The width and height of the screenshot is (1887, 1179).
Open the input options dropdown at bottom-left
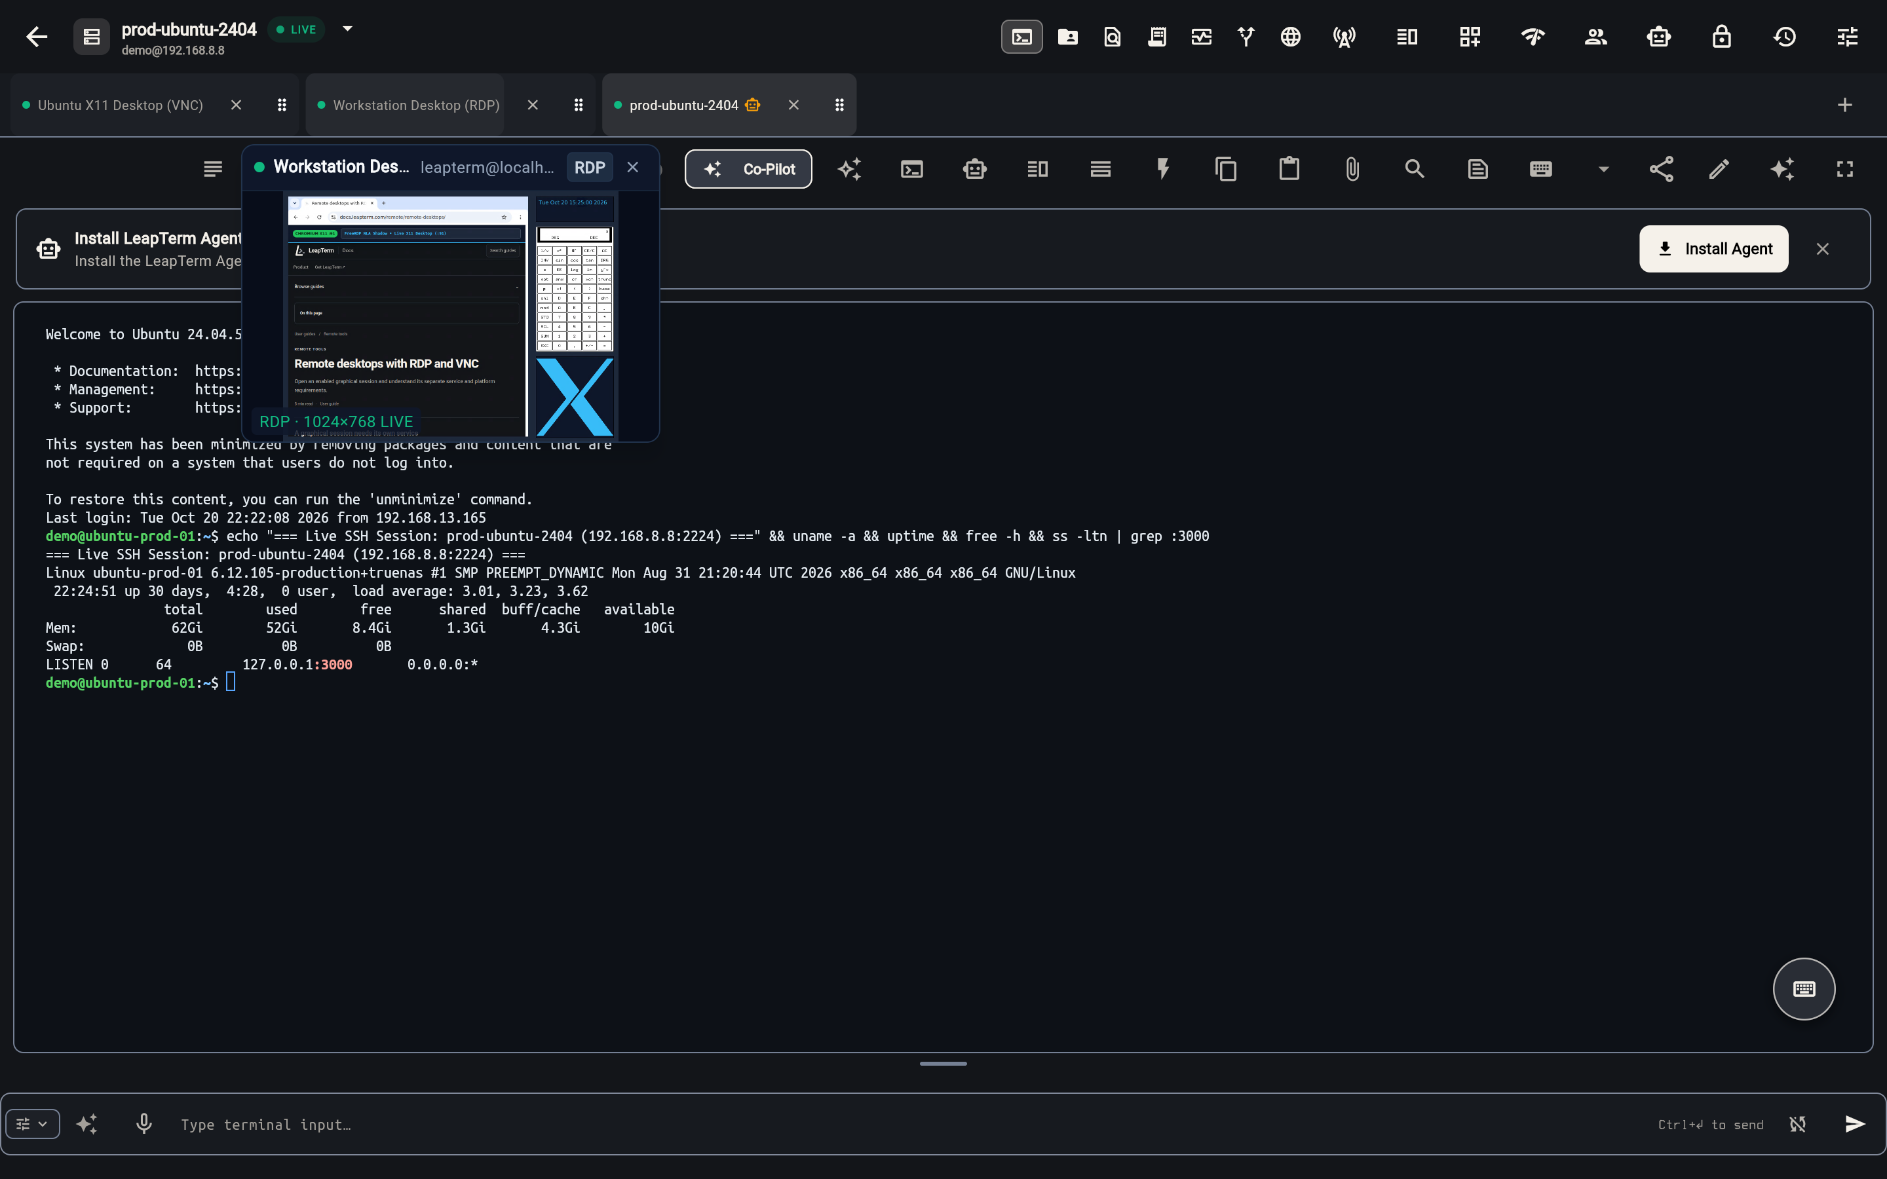coord(32,1123)
